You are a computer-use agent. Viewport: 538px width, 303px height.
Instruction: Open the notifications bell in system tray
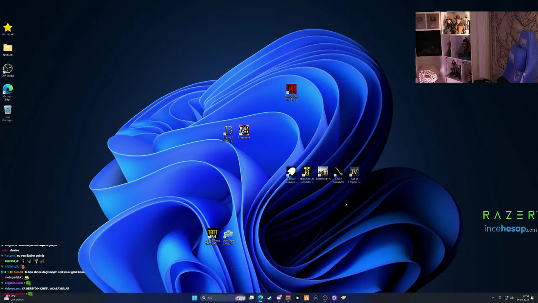(532, 298)
